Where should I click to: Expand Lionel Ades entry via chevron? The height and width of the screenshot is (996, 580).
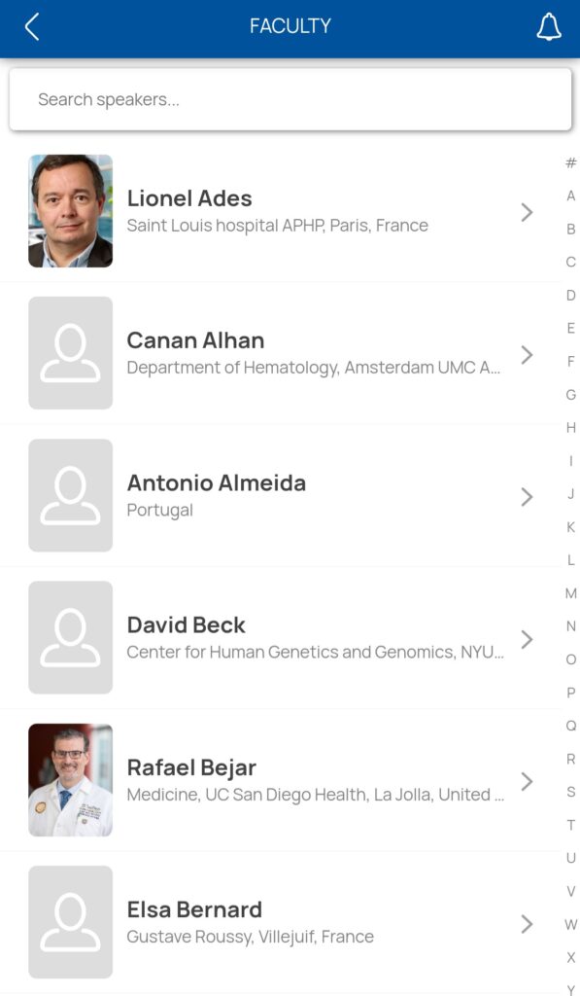click(527, 212)
